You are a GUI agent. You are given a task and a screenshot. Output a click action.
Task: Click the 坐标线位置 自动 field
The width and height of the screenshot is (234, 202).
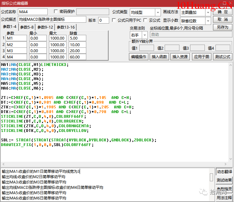tap(191, 35)
